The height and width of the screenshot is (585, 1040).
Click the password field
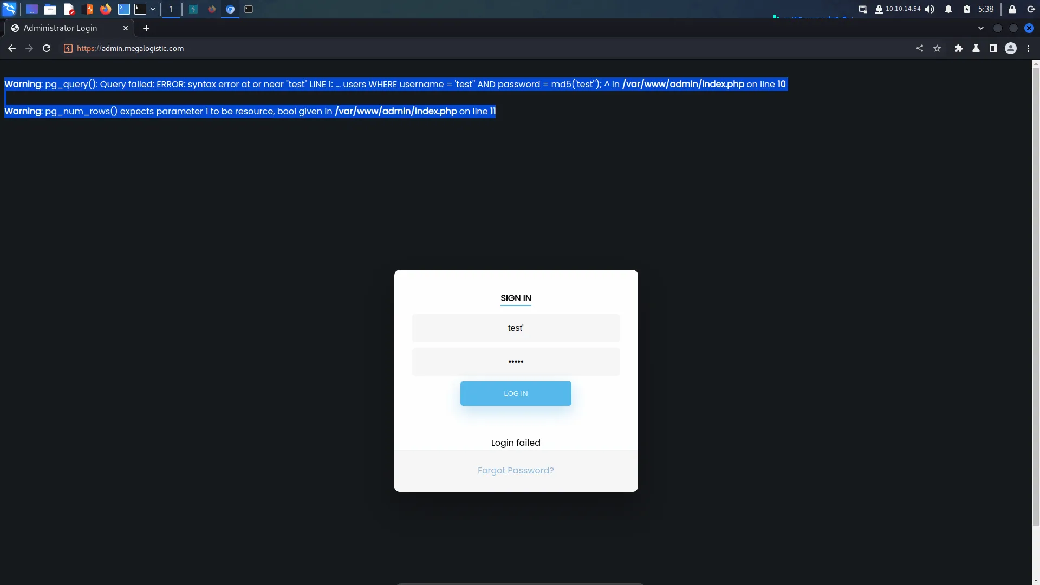(x=516, y=362)
